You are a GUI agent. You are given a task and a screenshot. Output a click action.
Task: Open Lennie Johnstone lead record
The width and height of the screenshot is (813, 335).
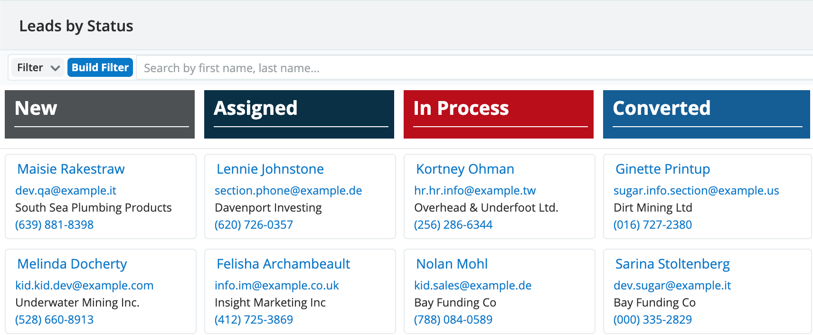pos(270,169)
